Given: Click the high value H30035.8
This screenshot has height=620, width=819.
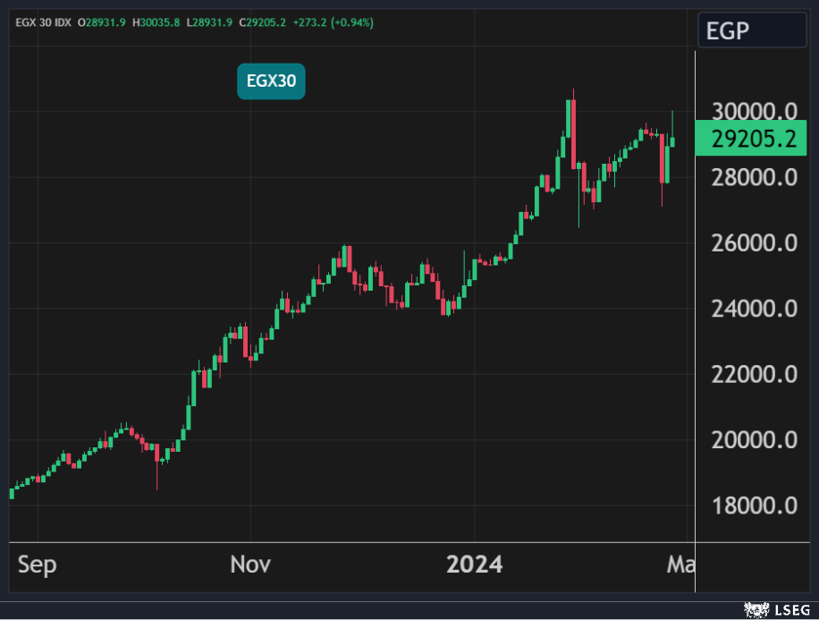Looking at the screenshot, I should (x=156, y=21).
